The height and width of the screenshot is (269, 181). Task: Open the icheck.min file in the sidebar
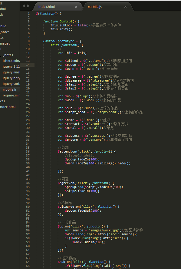click(11, 61)
